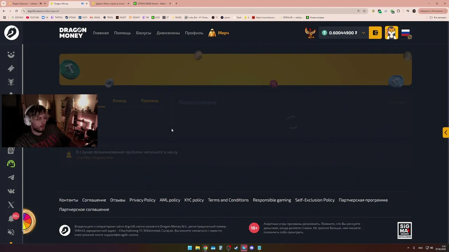Click the Dragon Money round logo in sidebar
The width and height of the screenshot is (449, 252).
pyautogui.click(x=12, y=33)
